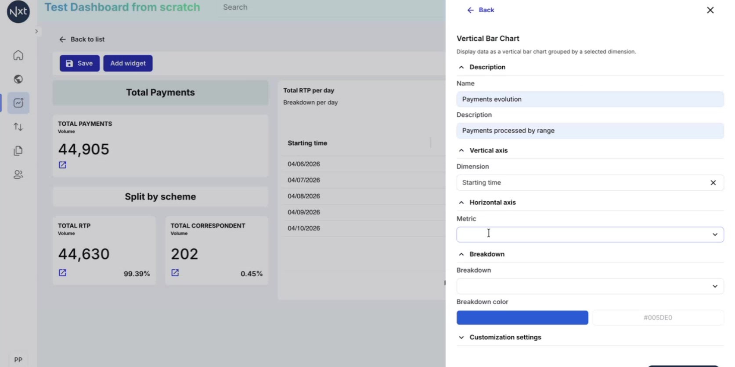
Task: Collapse the Description section
Action: 461,67
